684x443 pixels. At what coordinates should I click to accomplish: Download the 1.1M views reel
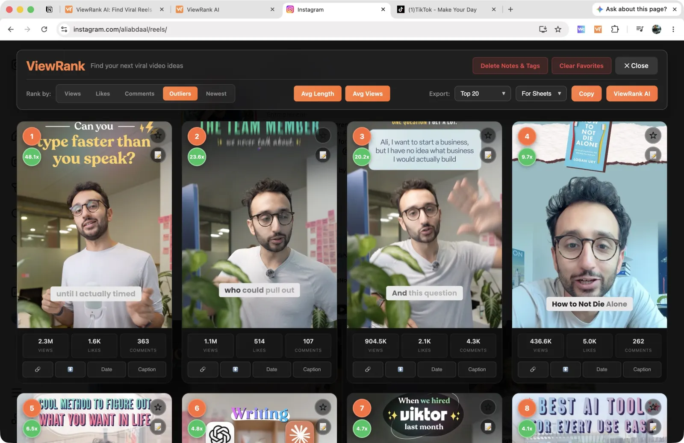[x=236, y=369]
